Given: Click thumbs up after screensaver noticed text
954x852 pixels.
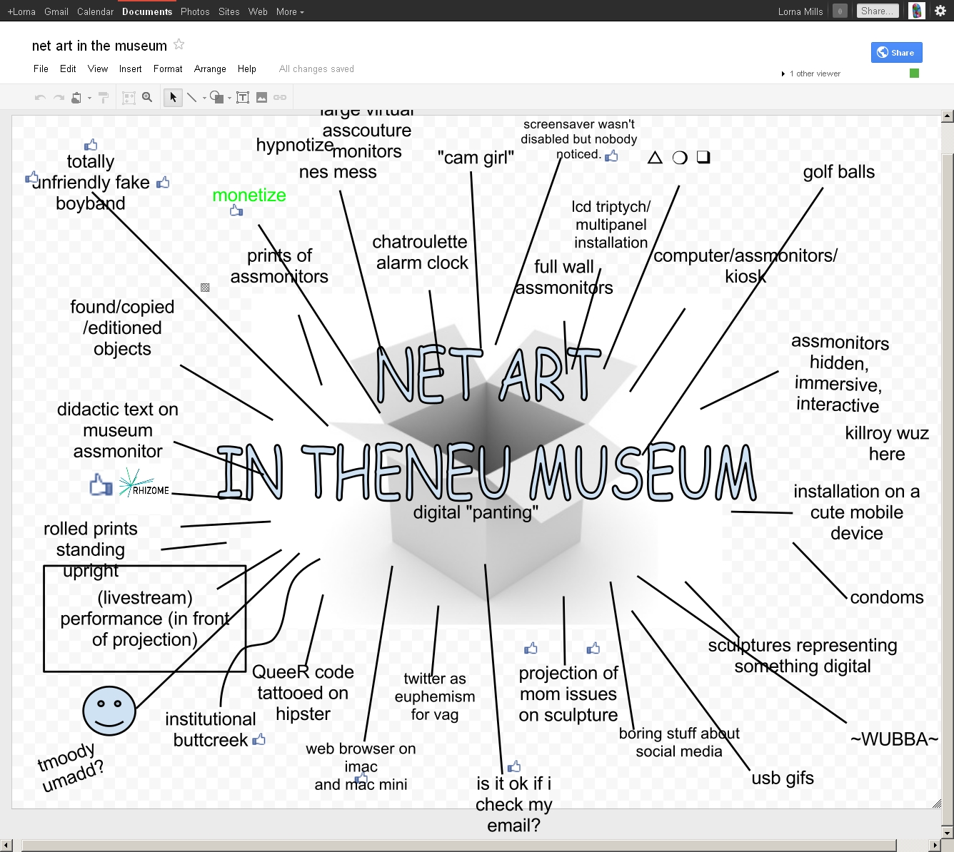Looking at the screenshot, I should (x=611, y=155).
